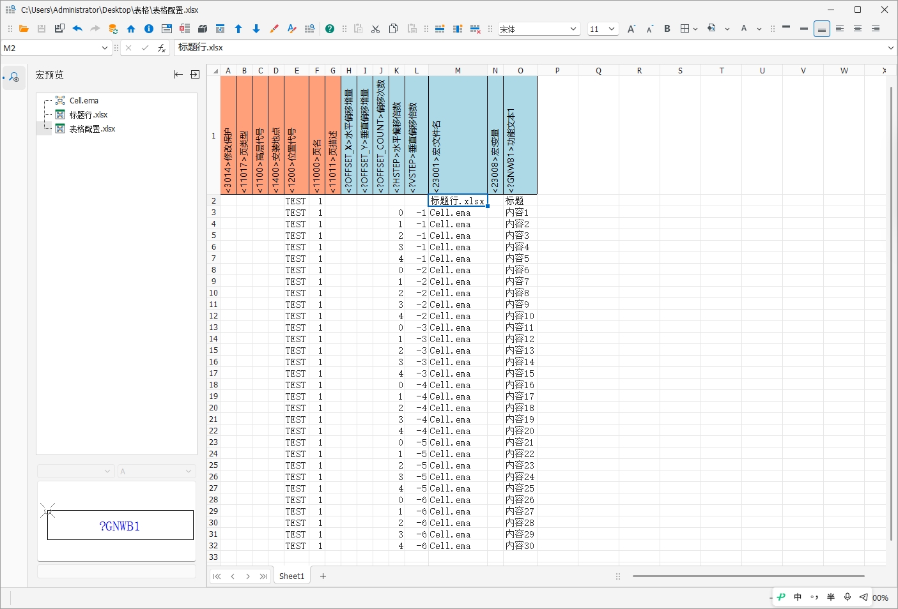Open the search icon in left sidebar
Screen dimensions: 898x609
click(x=14, y=77)
